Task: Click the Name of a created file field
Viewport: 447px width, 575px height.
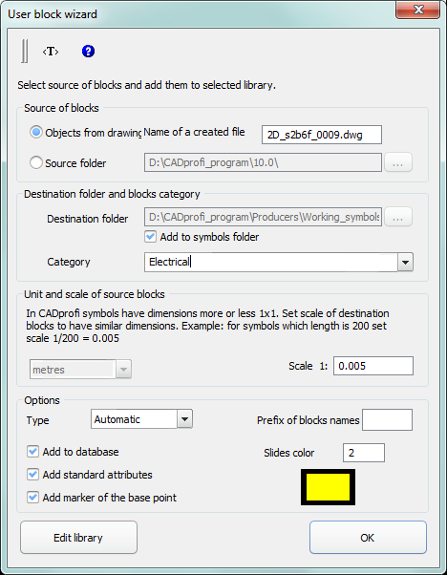Action: (x=322, y=135)
